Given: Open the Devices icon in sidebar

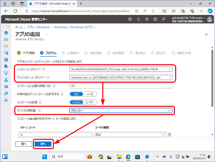Looking at the screenshot, I should click(x=6, y=53).
